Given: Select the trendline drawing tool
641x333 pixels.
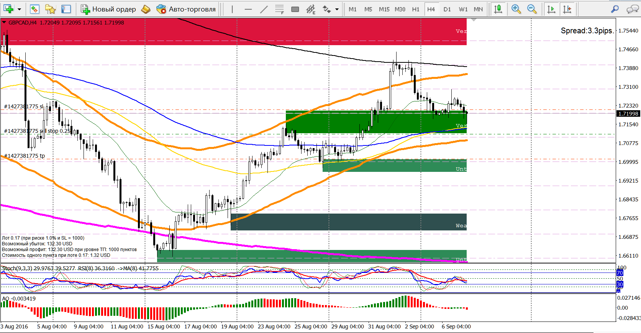Looking at the screenshot, I should (x=264, y=9).
